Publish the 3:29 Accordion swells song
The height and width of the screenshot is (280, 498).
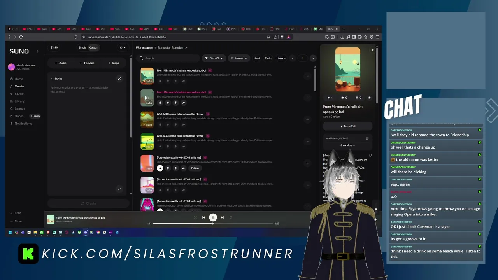coord(195,168)
